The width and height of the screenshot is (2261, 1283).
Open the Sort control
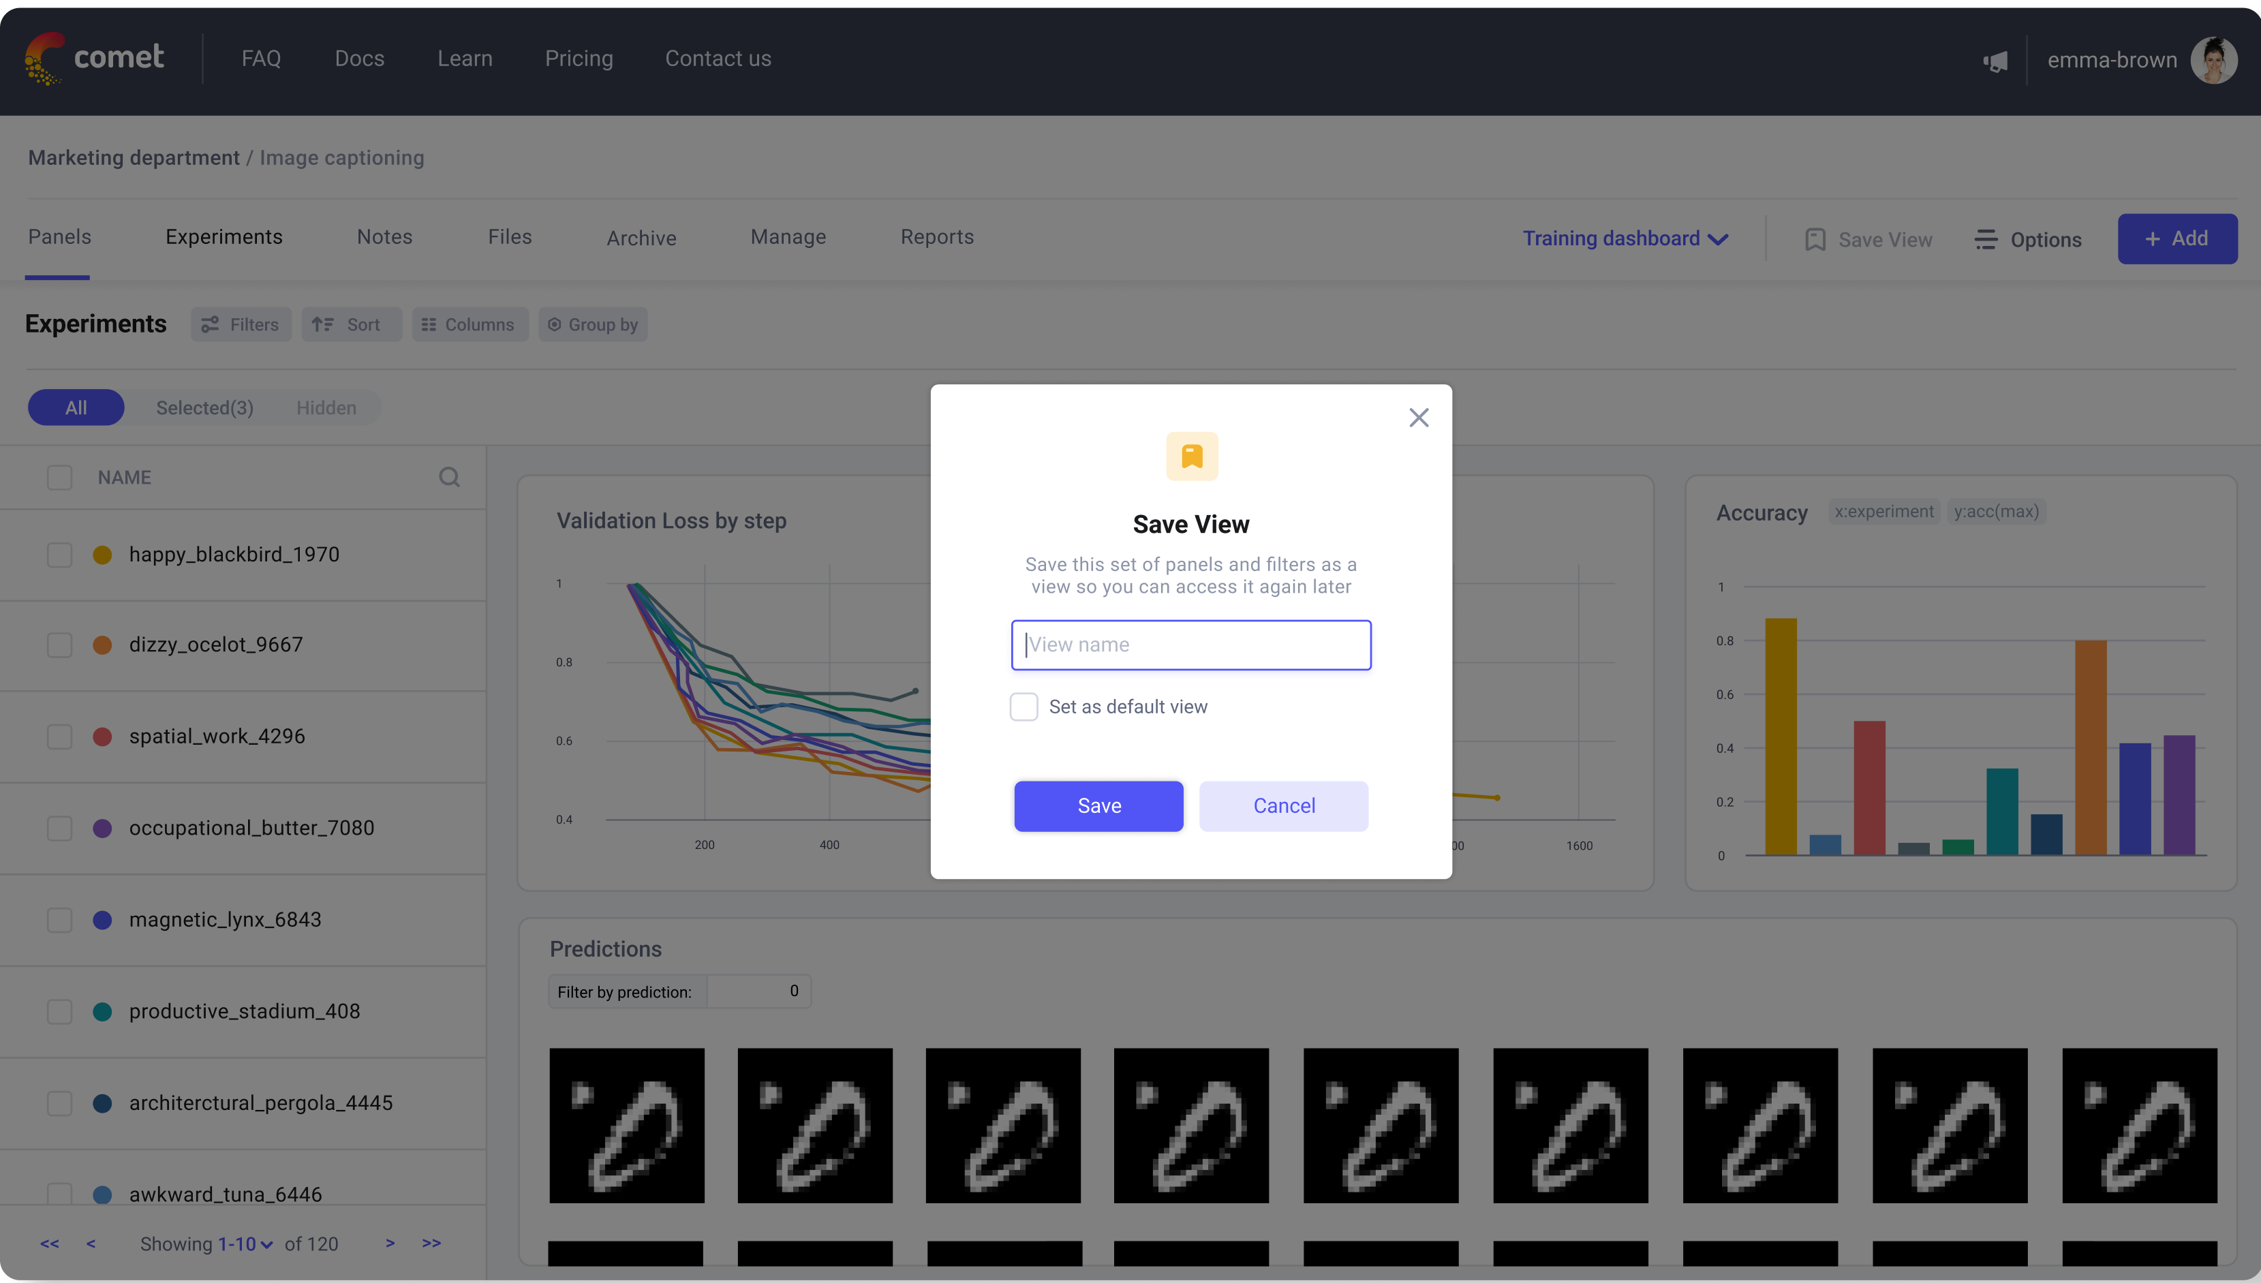coord(351,324)
